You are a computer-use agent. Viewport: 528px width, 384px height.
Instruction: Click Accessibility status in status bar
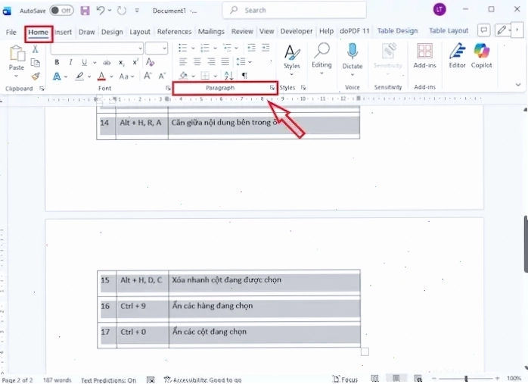(203, 380)
